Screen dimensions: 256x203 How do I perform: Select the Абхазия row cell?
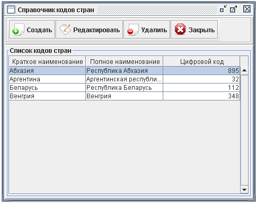point(47,71)
